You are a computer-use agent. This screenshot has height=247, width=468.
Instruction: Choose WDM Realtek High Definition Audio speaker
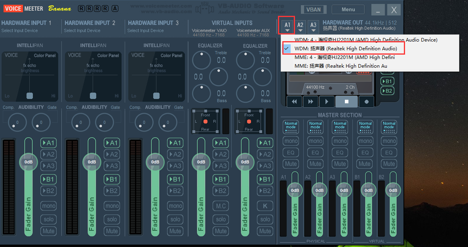tap(370, 48)
